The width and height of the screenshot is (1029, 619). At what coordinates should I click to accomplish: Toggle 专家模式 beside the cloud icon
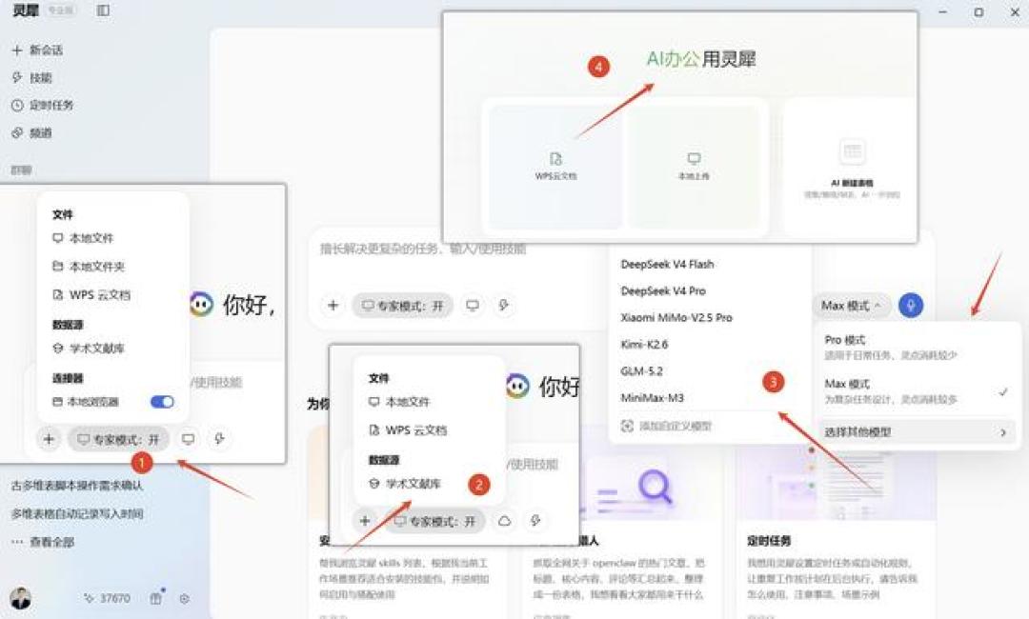(434, 521)
